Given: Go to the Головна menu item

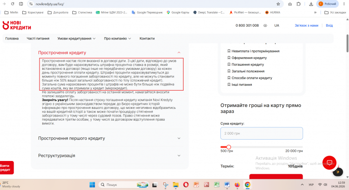Looking at the screenshot, I should pos(12,39).
